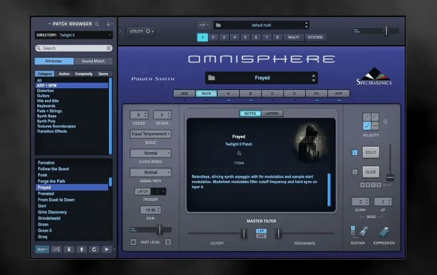Enable the LPF master filter
Viewport: 437px width, 275px height.
[x=261, y=231]
